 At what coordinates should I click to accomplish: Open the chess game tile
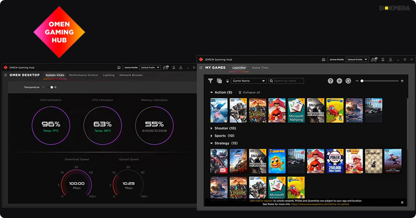(x=374, y=161)
